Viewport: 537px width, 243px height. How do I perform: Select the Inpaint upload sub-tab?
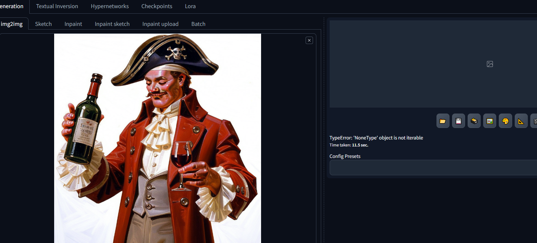[x=161, y=24]
